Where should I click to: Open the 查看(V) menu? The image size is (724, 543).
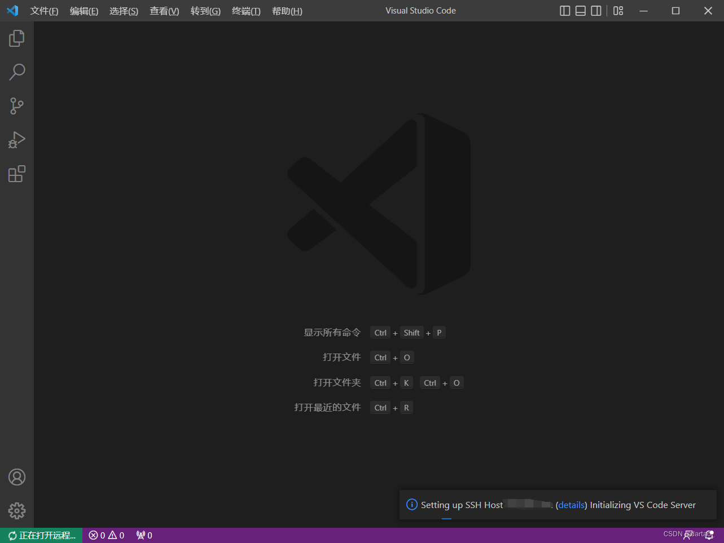(164, 11)
